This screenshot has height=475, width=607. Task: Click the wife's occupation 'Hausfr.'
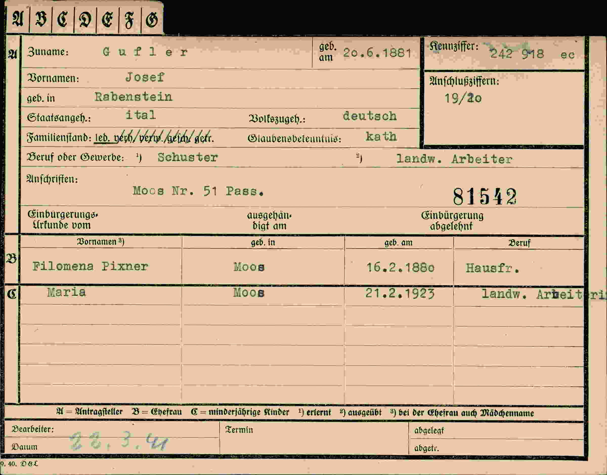[x=492, y=268]
